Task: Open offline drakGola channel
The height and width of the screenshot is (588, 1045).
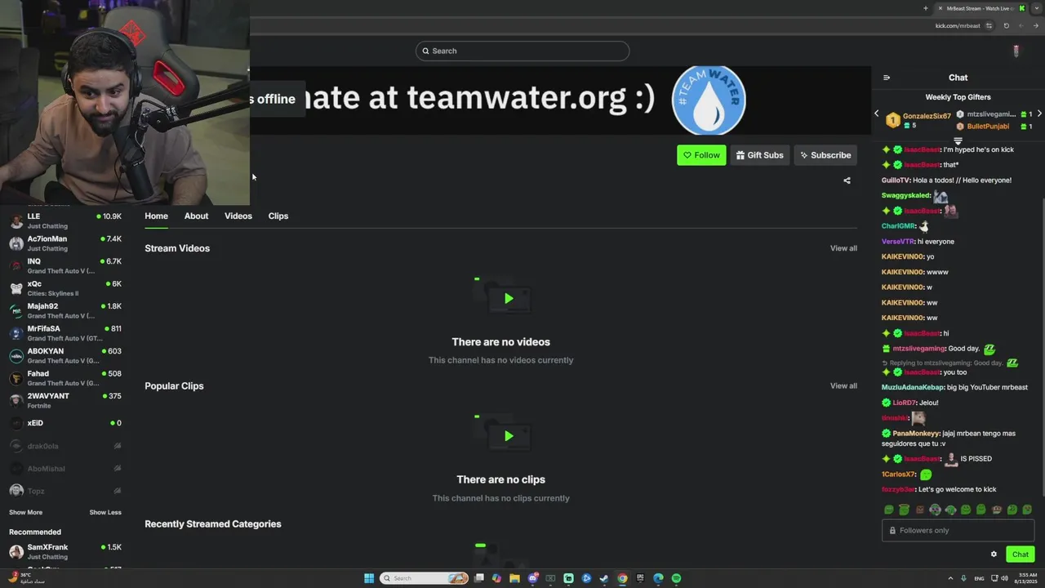Action: 65,446
